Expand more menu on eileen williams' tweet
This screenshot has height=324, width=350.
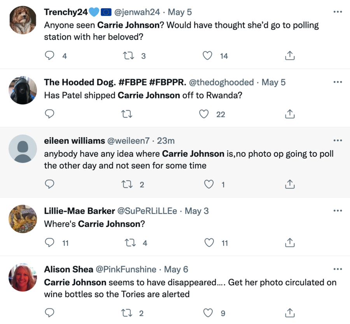pyautogui.click(x=338, y=140)
